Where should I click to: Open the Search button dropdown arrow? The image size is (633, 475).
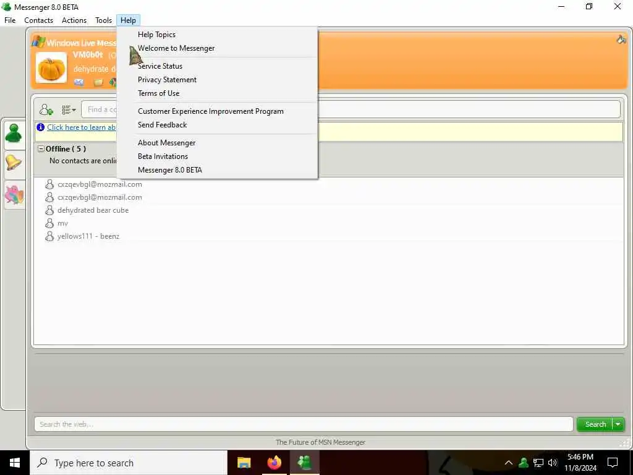(x=618, y=424)
